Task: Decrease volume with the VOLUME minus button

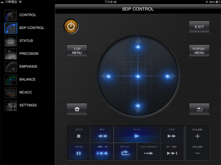Action: pos(197,151)
